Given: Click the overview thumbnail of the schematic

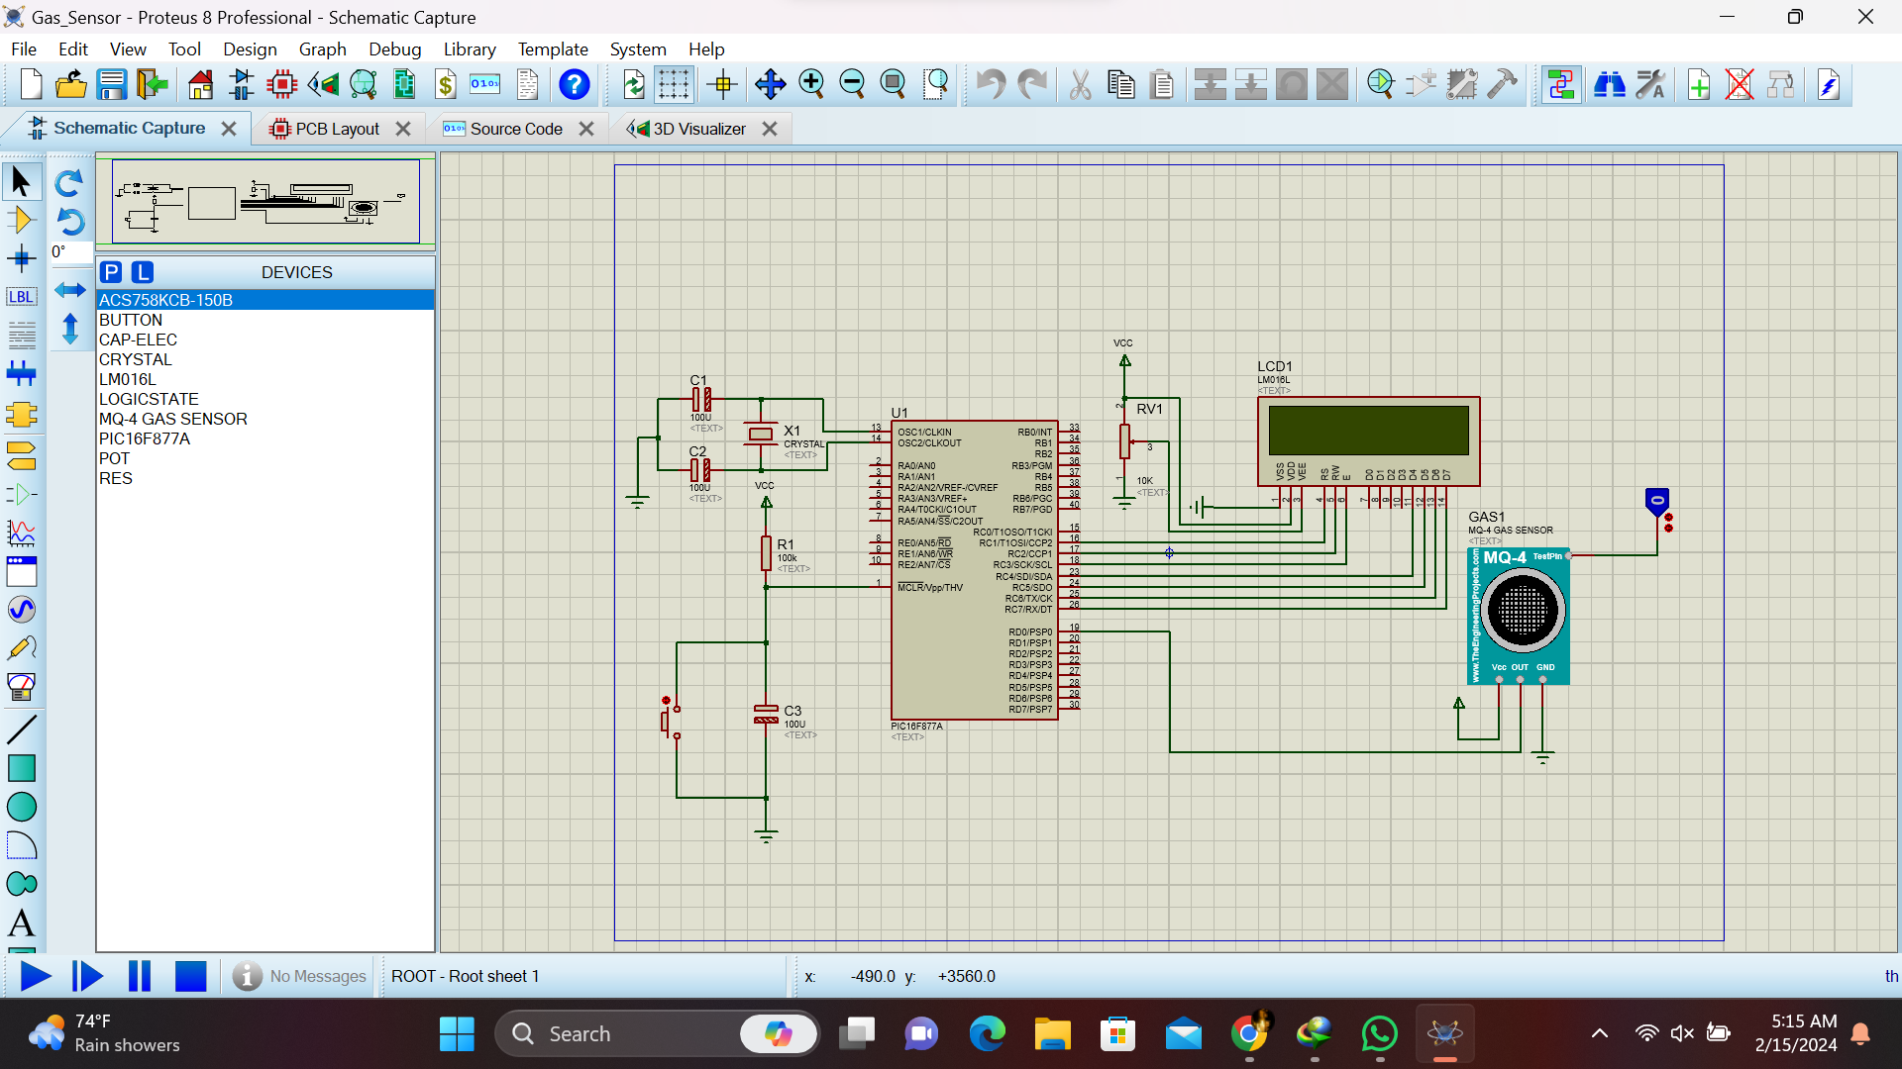Looking at the screenshot, I should click(x=265, y=201).
